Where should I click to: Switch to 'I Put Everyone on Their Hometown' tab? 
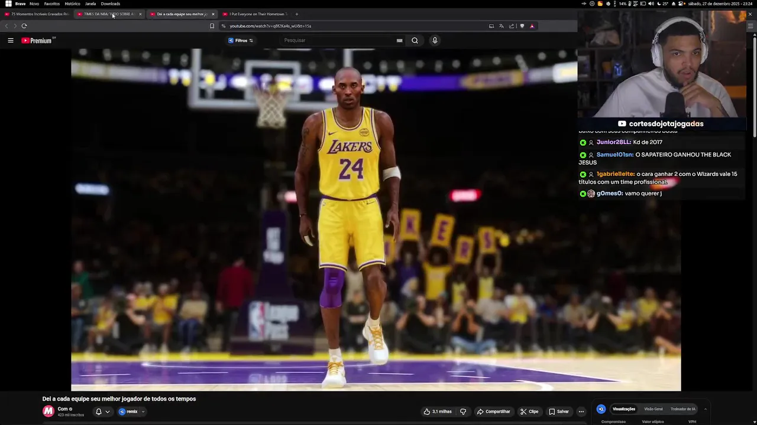pos(254,14)
